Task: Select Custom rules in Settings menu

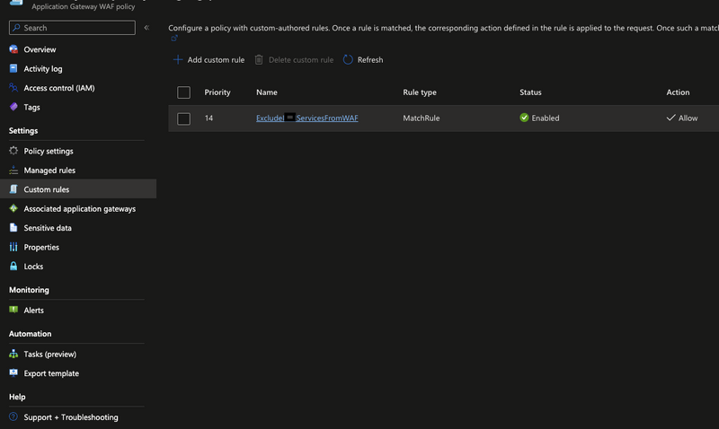Action: point(47,189)
